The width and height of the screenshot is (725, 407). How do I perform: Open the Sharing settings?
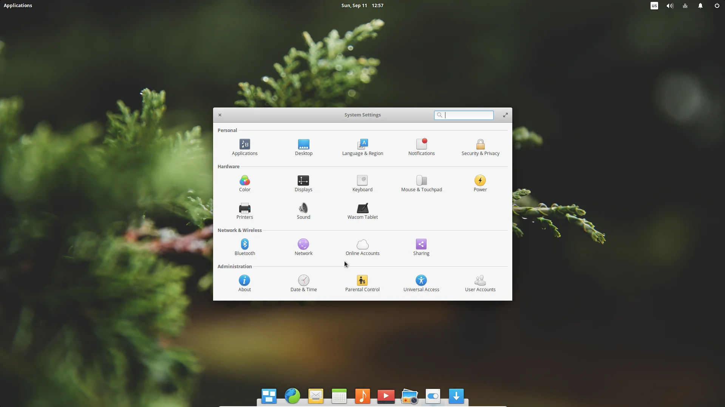(421, 247)
